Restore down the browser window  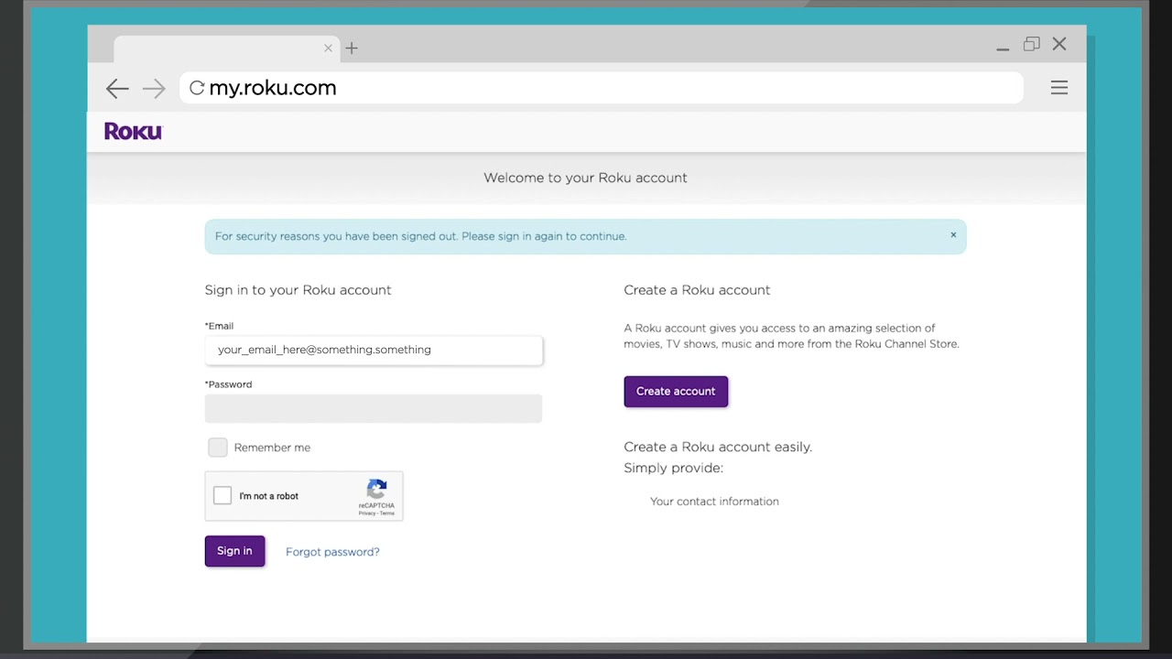pyautogui.click(x=1032, y=44)
